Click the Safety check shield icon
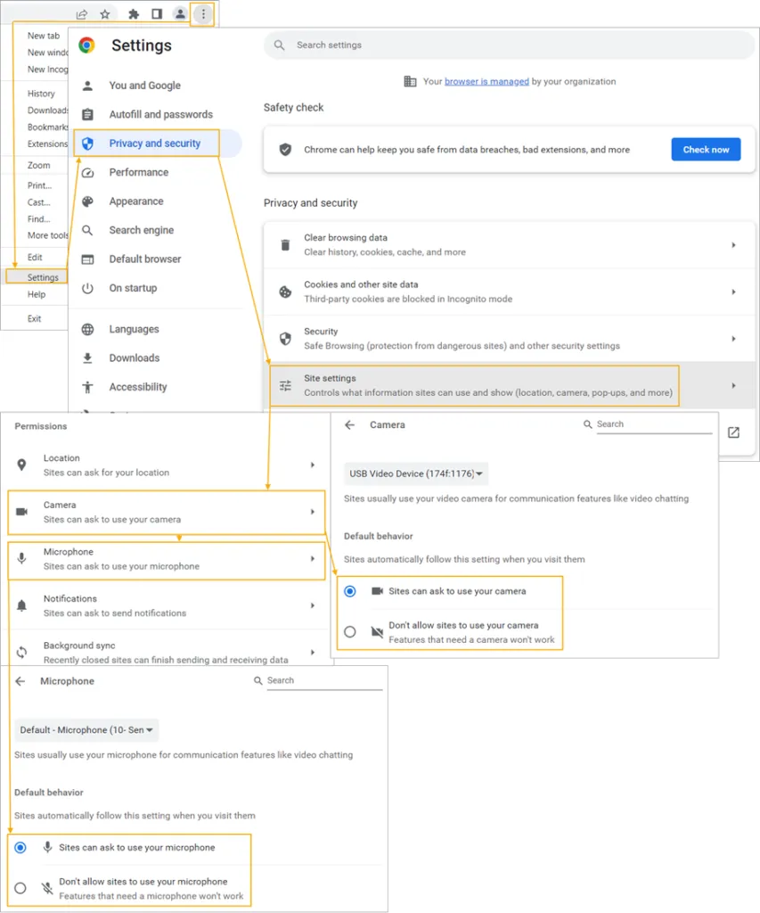Viewport: 760px width, 913px height. (x=285, y=150)
